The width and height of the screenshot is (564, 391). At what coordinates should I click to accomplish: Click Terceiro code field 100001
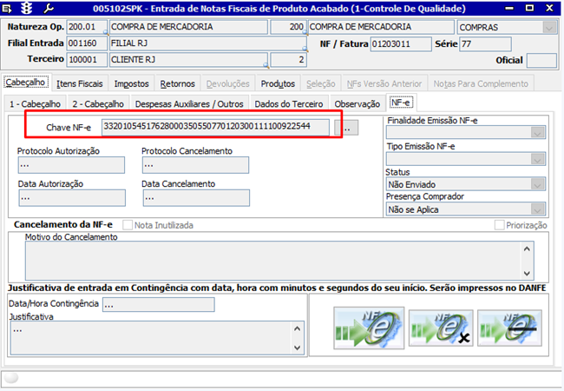coord(87,59)
